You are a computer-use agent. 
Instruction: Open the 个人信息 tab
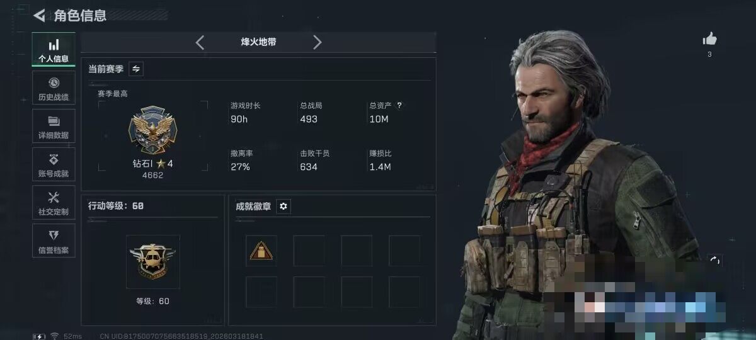(x=54, y=50)
